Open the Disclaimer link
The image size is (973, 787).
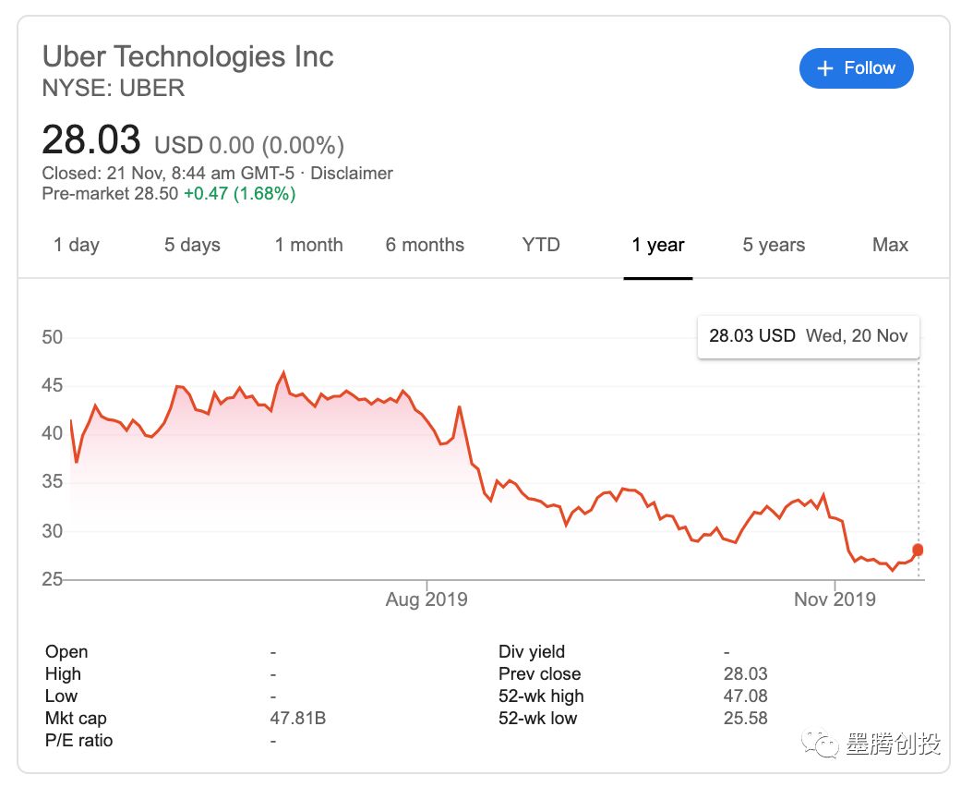pos(352,173)
